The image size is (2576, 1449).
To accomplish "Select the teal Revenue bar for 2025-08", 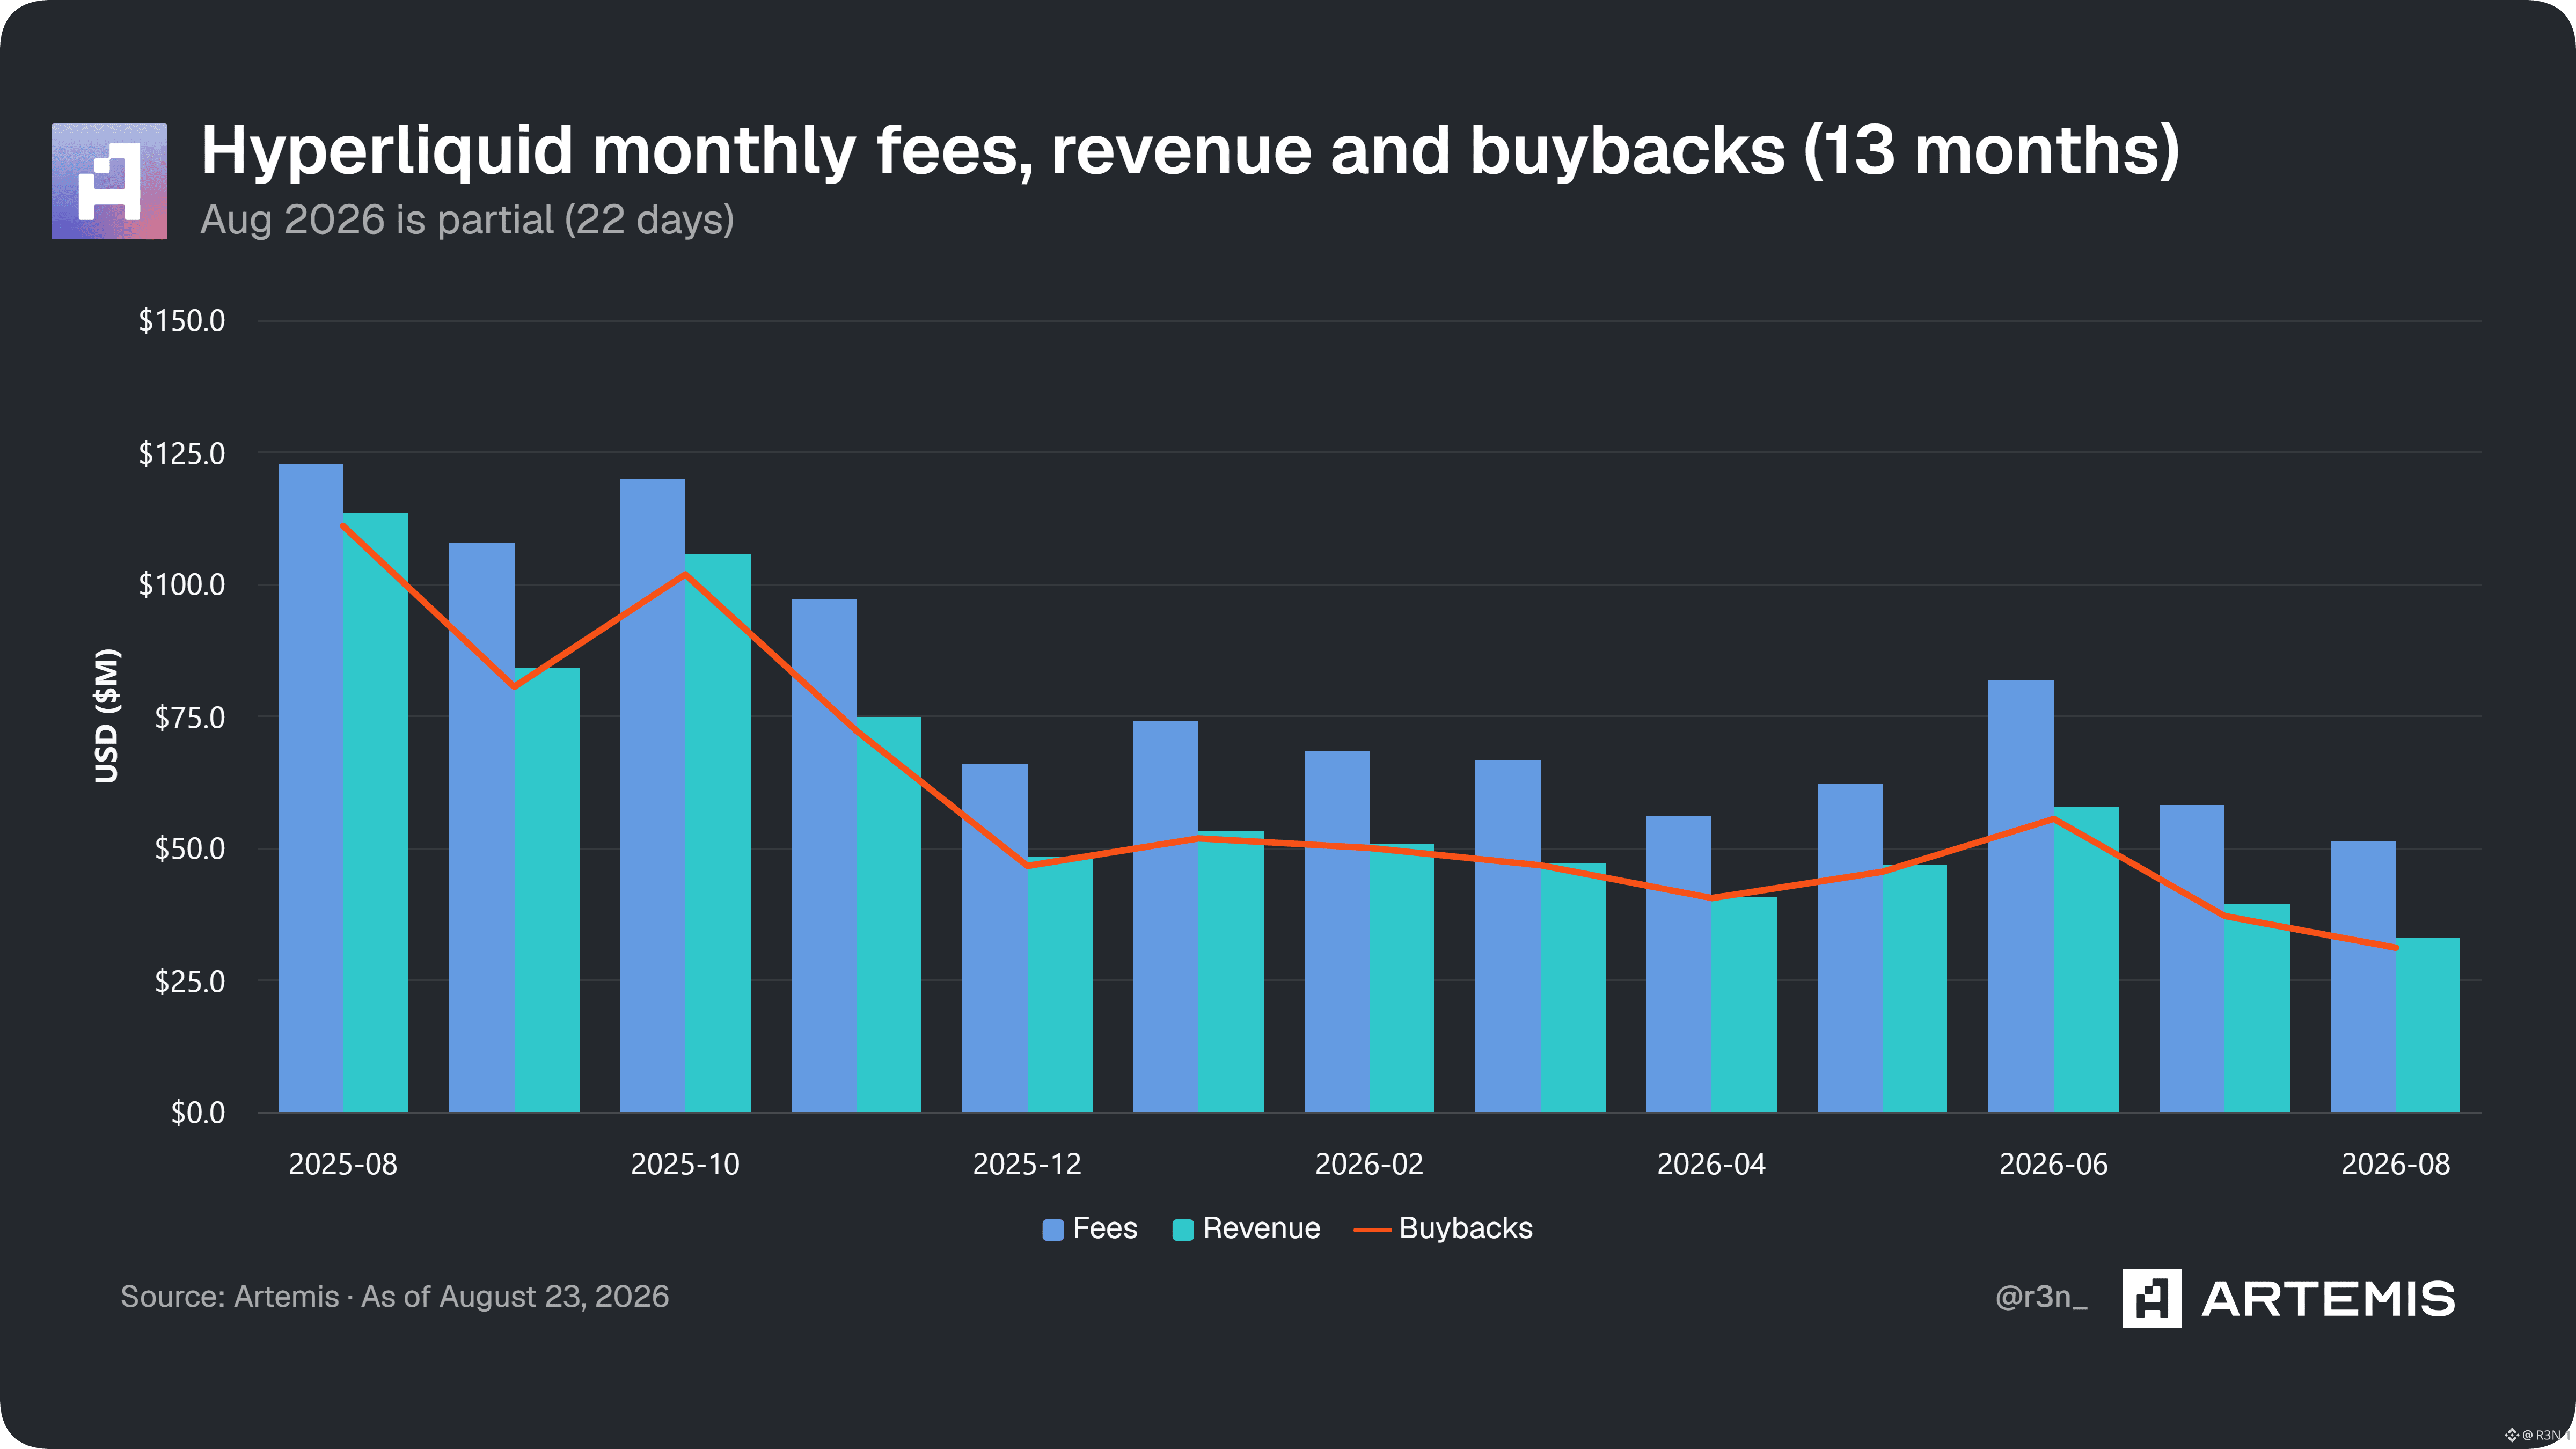I will (376, 813).
